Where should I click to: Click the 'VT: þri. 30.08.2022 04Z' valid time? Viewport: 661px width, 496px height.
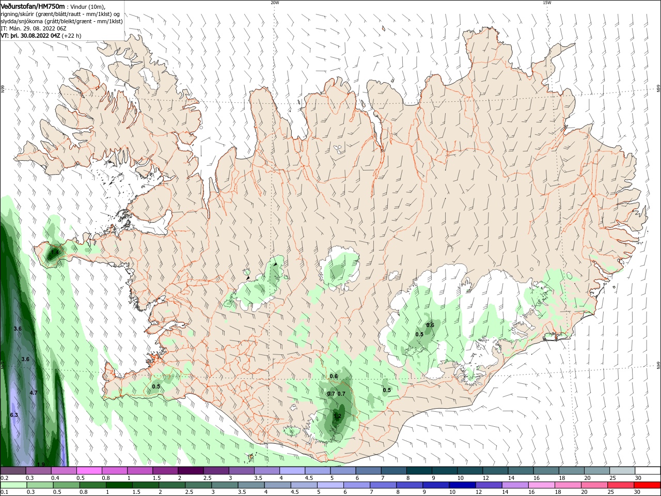(30, 36)
